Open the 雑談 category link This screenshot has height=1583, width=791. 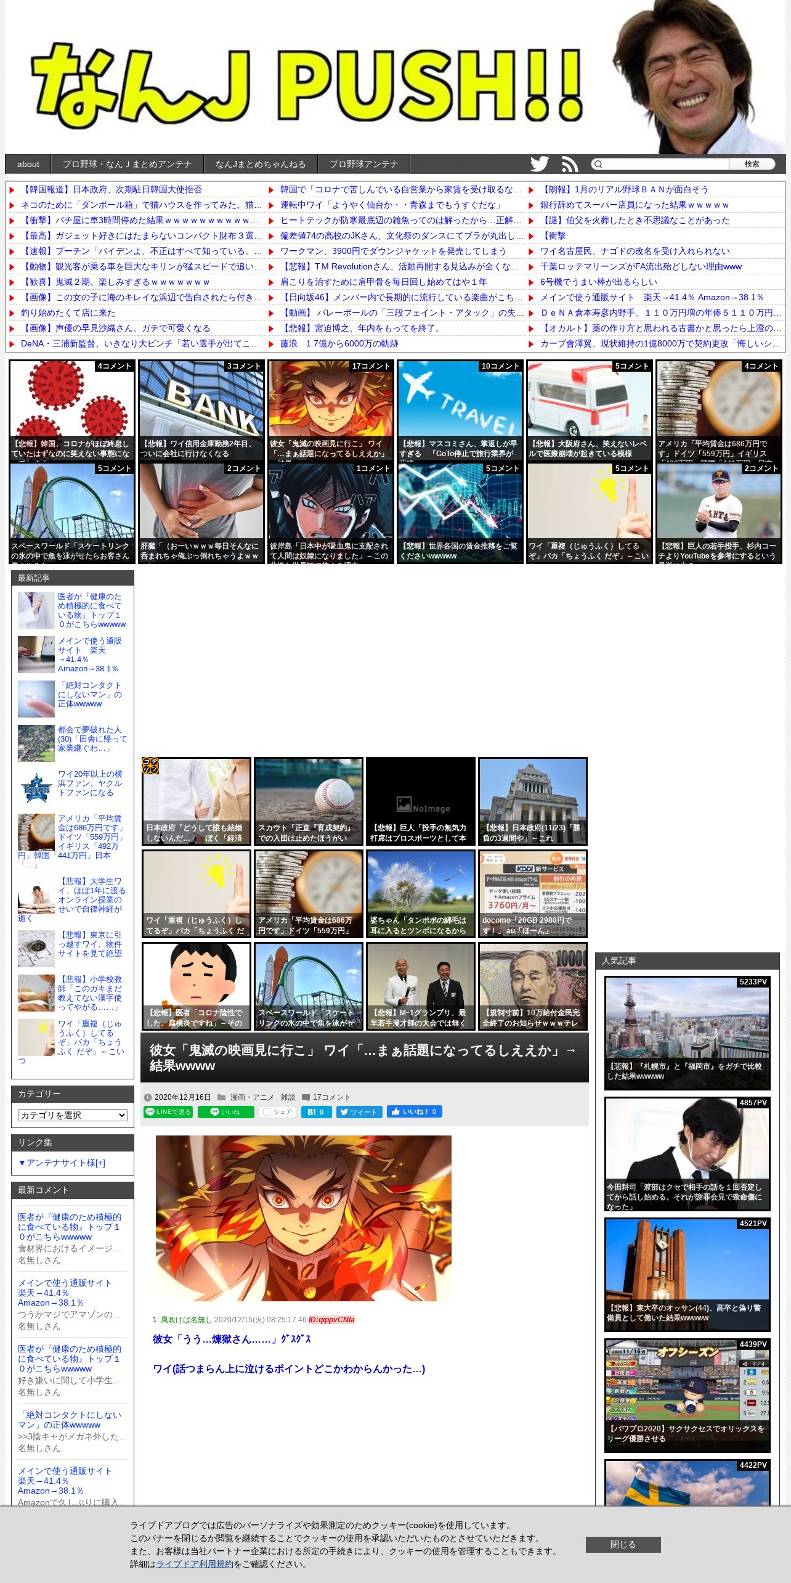(x=288, y=1097)
